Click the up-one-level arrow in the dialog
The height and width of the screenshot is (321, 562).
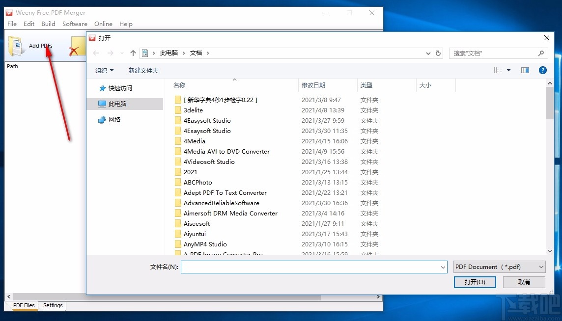pos(133,53)
